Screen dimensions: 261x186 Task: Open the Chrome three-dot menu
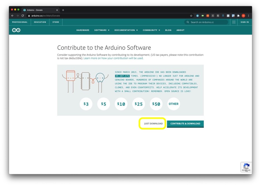pos(248,16)
